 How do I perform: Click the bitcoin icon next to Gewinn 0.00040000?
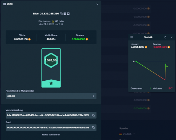[x=87, y=39]
